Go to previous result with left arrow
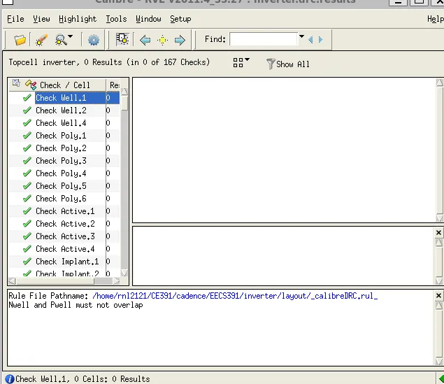The image size is (444, 384). tap(145, 40)
